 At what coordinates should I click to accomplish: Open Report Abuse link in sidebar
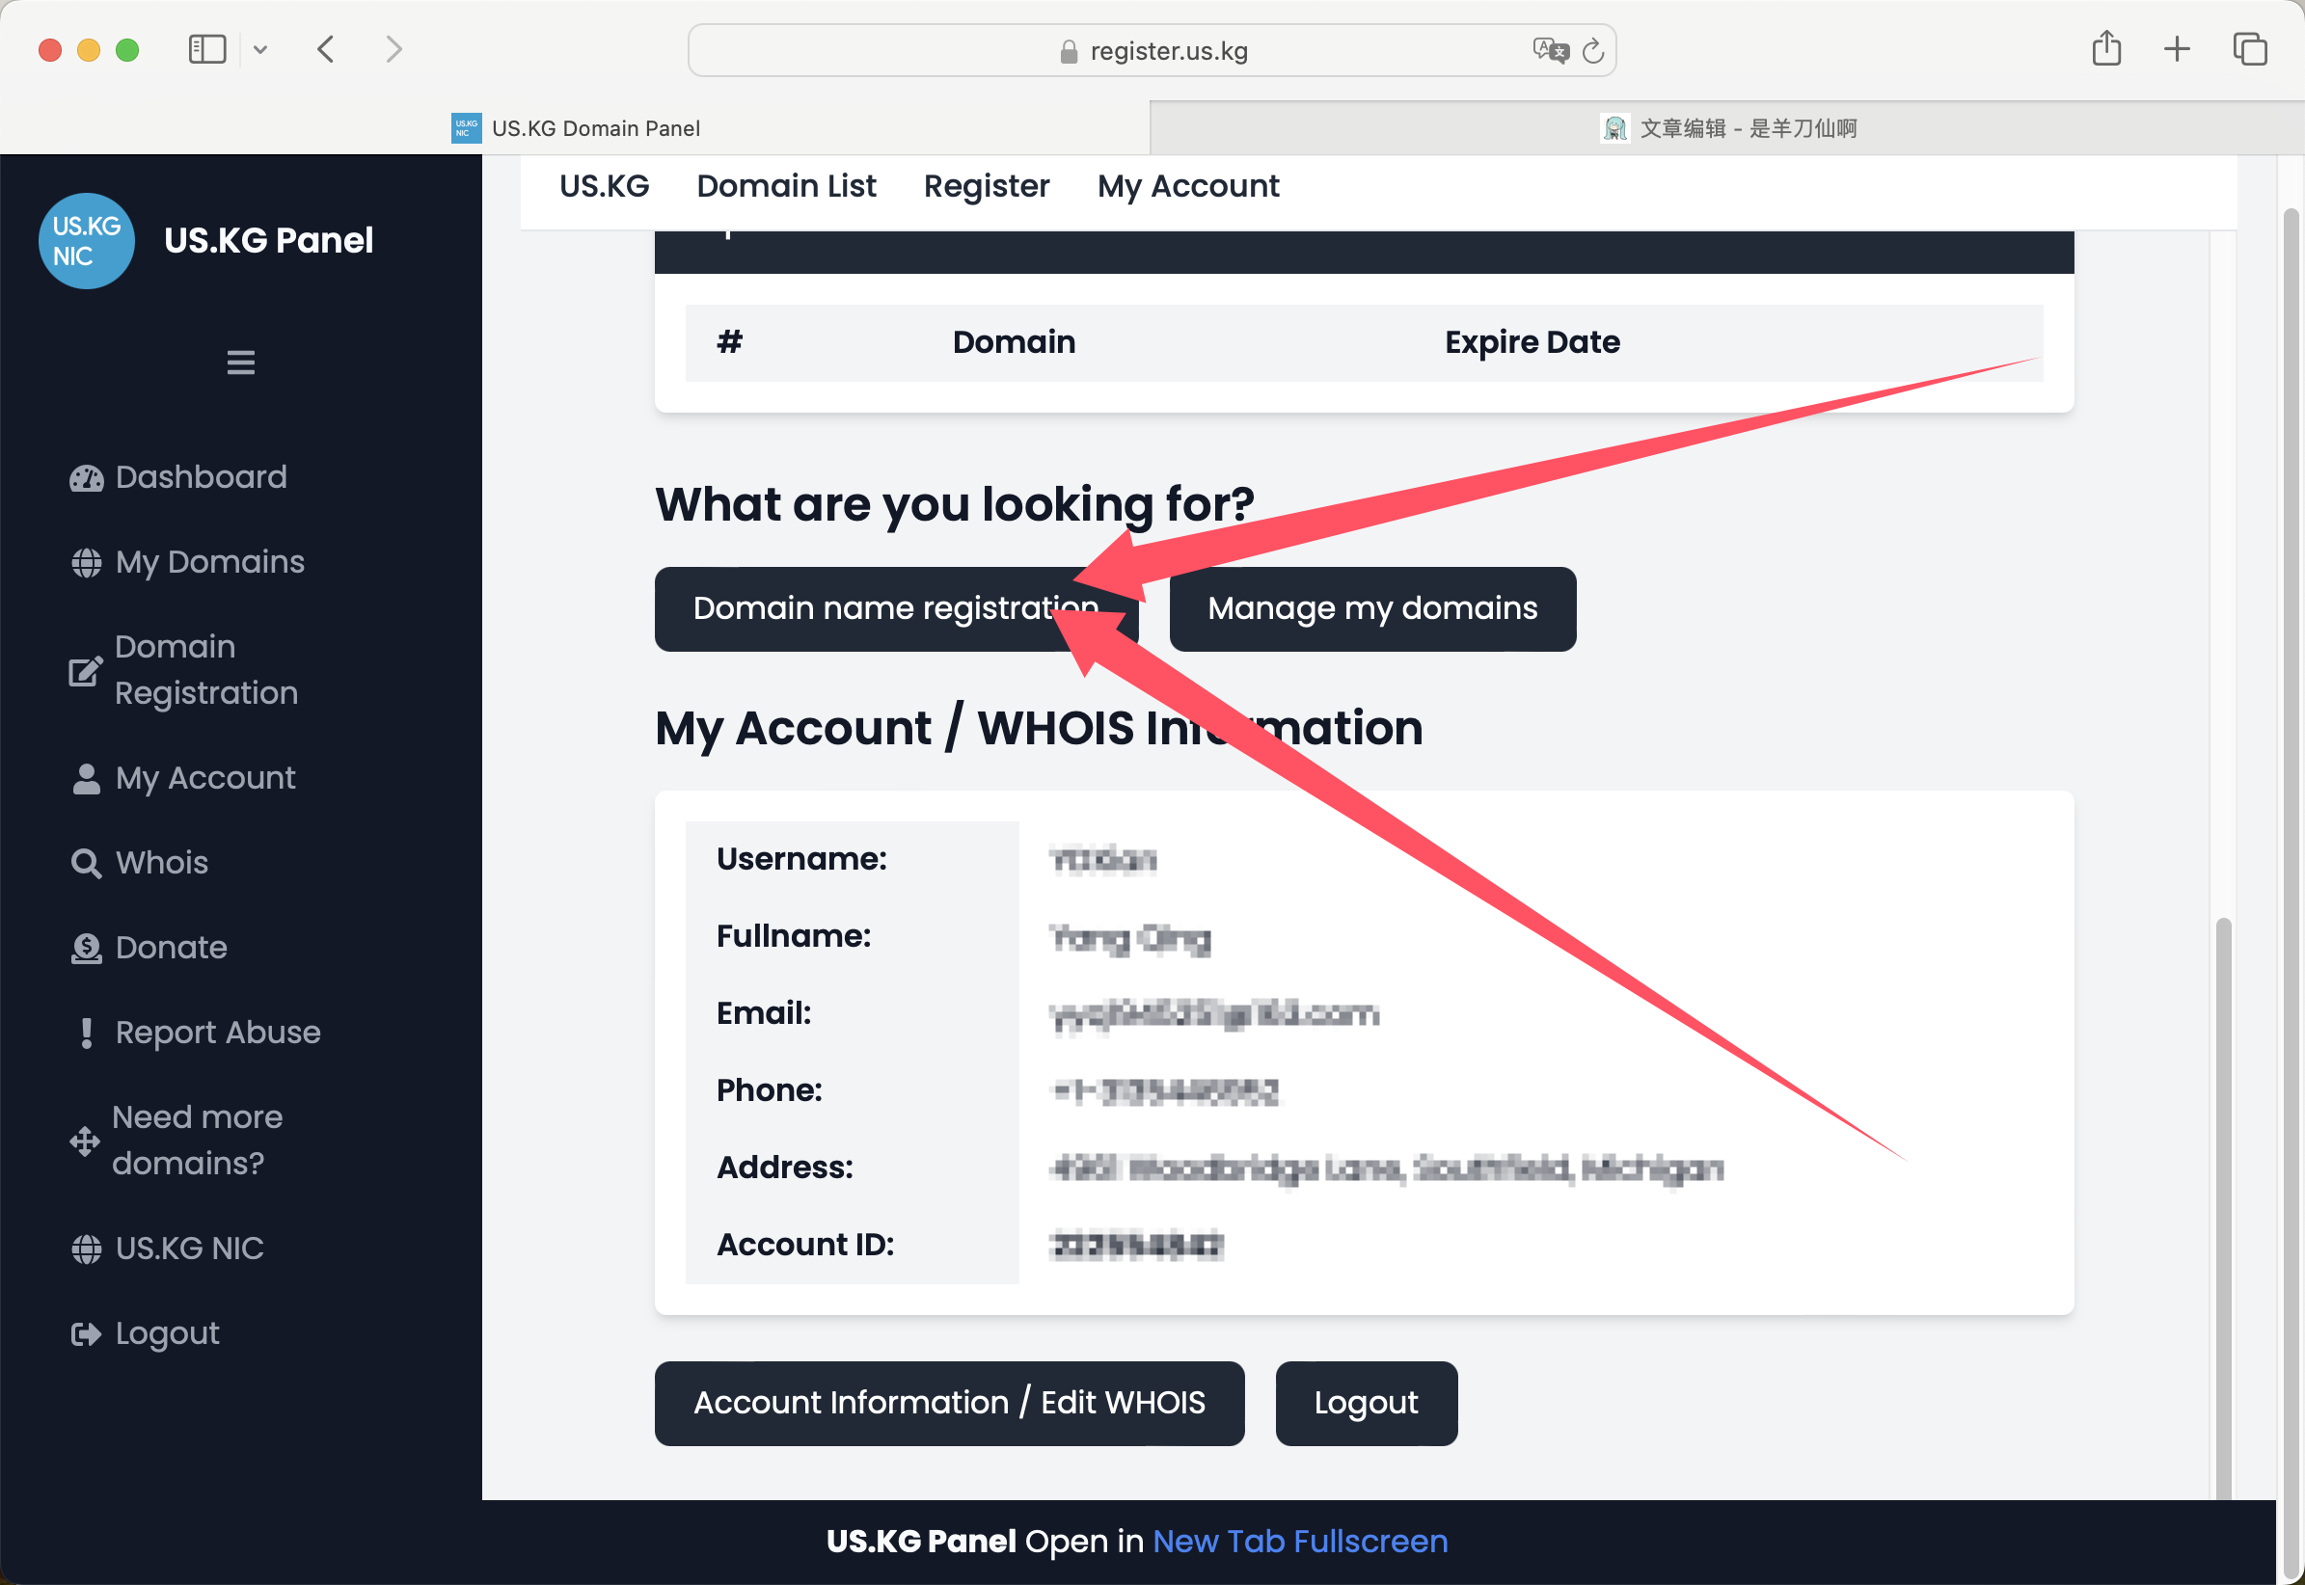point(218,1033)
